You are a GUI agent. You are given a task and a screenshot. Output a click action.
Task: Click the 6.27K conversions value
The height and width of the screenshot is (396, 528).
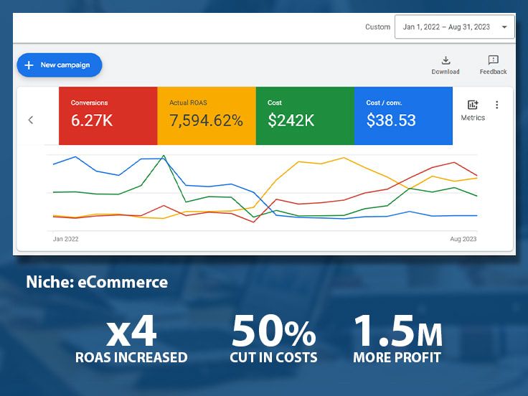coord(92,121)
